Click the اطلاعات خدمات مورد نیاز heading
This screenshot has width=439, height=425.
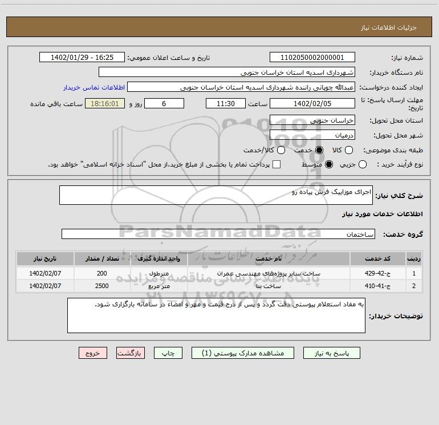click(x=383, y=214)
